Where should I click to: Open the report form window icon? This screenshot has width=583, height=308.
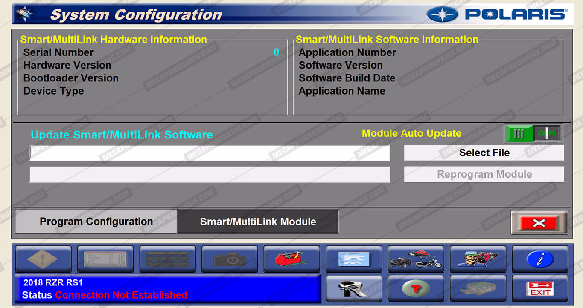point(354,259)
